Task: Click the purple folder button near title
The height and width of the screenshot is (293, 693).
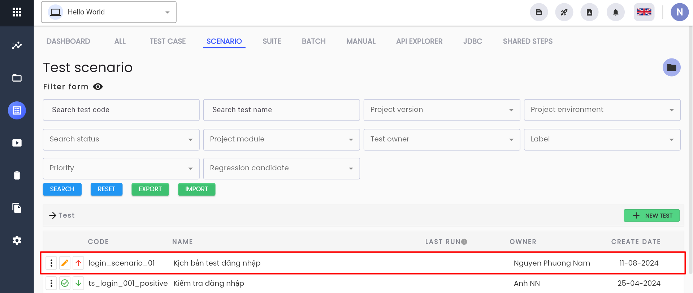Action: pyautogui.click(x=671, y=67)
